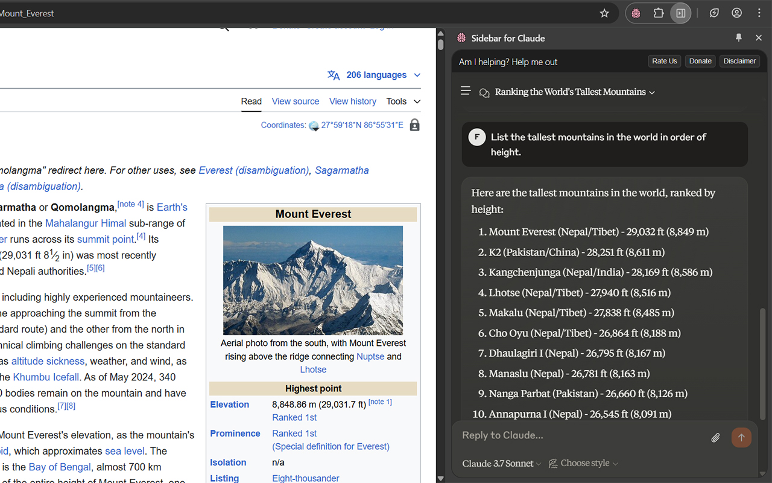Bookmark this page with the star icon

pyautogui.click(x=604, y=13)
